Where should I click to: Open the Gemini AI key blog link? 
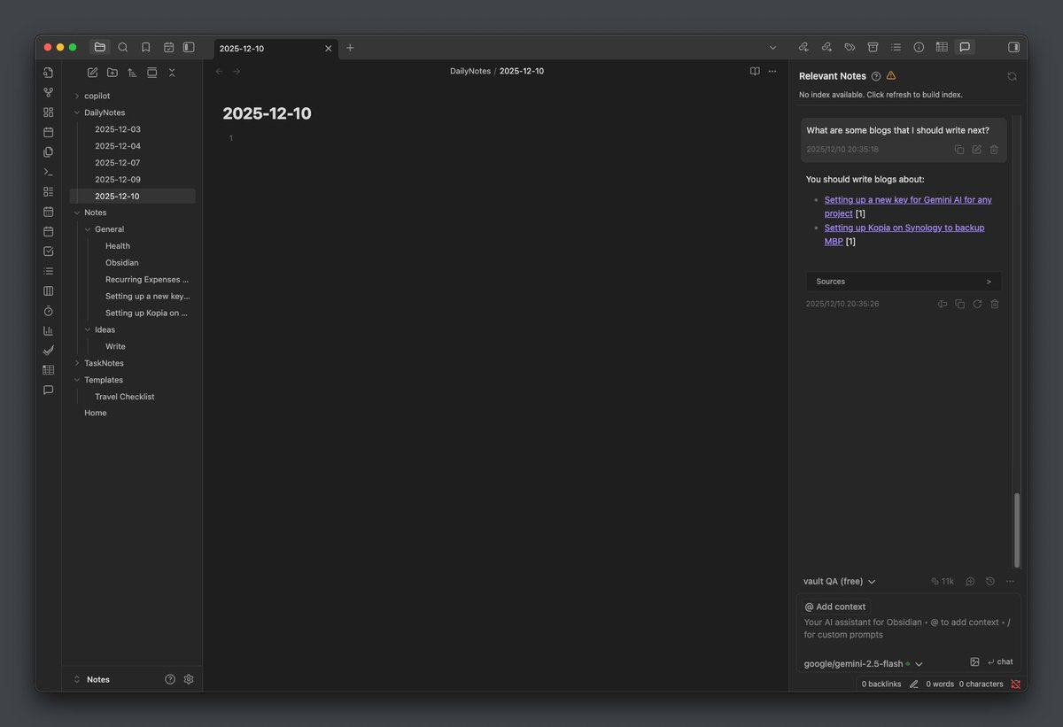908,206
